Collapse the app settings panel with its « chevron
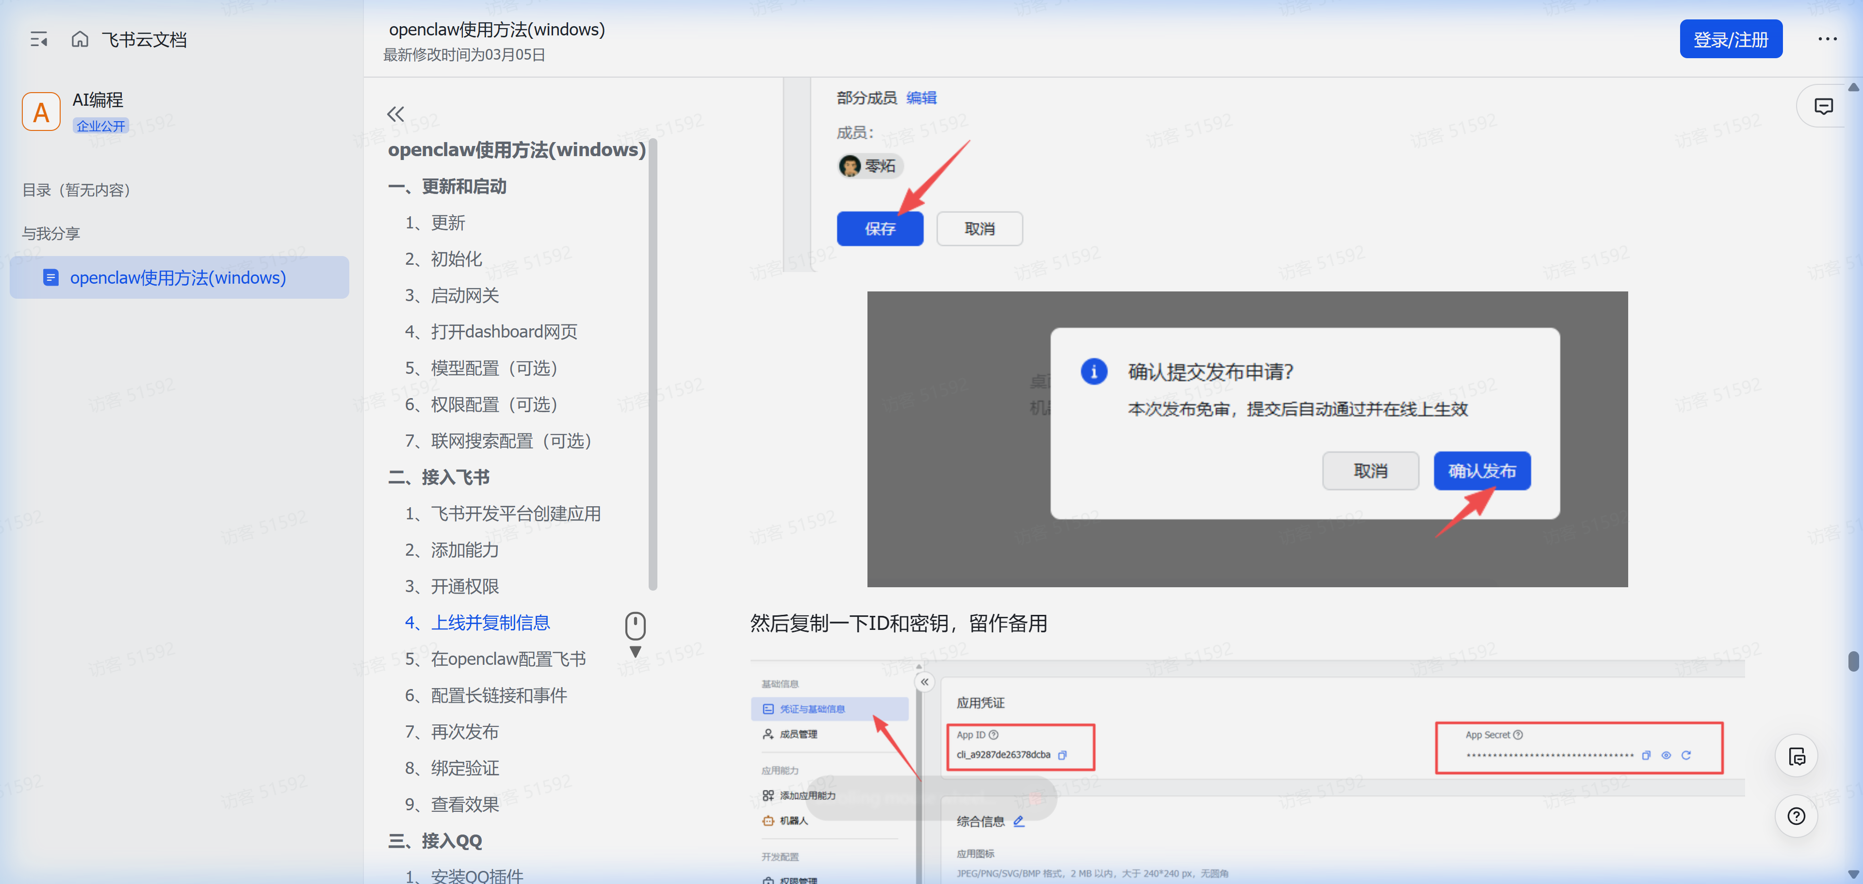The width and height of the screenshot is (1863, 884). [924, 682]
